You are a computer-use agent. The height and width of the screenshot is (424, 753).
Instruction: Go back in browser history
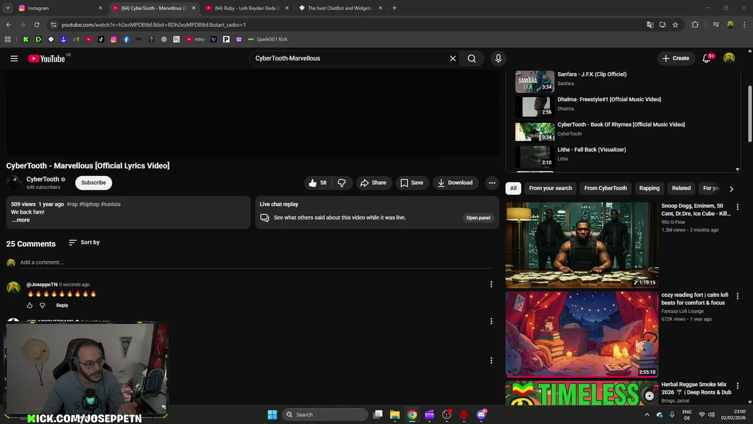(8, 25)
